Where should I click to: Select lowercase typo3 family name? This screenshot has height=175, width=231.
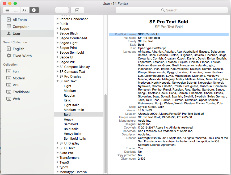64,167
